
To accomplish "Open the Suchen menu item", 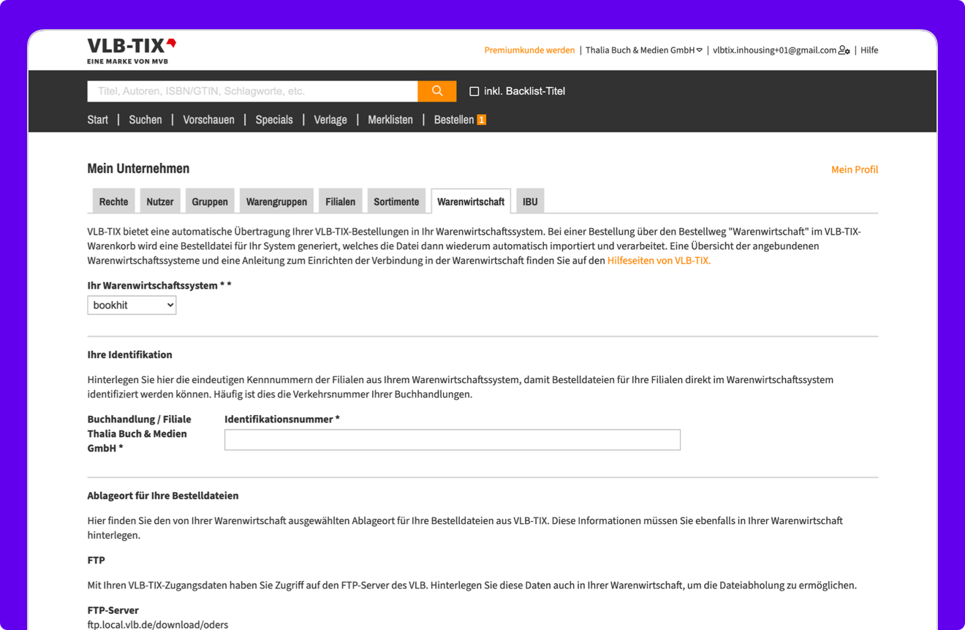I will click(x=145, y=119).
